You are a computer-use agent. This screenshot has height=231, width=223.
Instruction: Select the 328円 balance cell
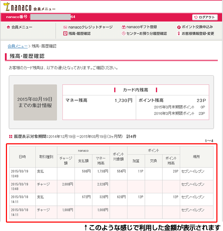(x=101, y=199)
